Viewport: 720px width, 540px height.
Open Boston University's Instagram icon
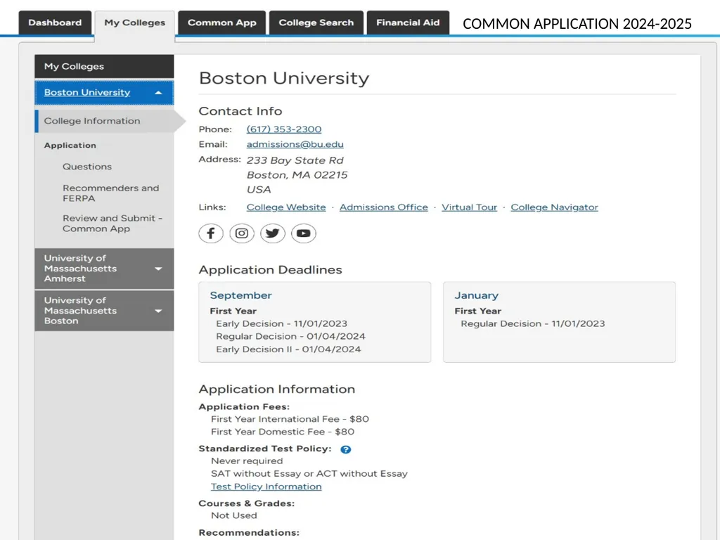tap(242, 233)
